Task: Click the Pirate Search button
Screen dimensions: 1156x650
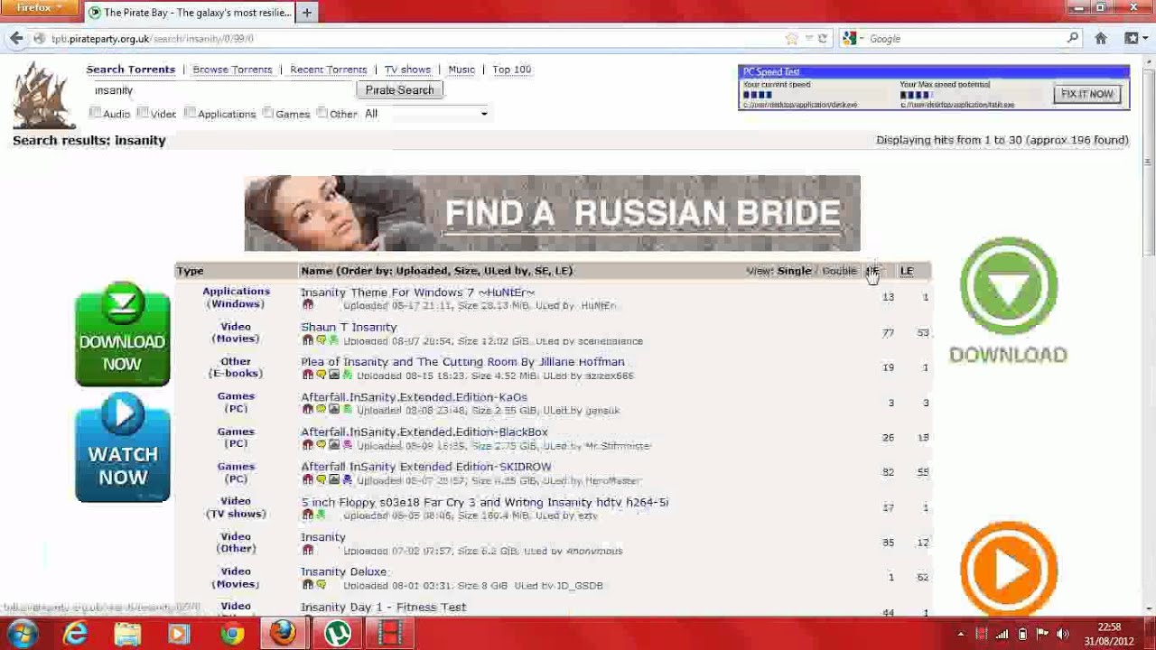Action: coord(400,90)
